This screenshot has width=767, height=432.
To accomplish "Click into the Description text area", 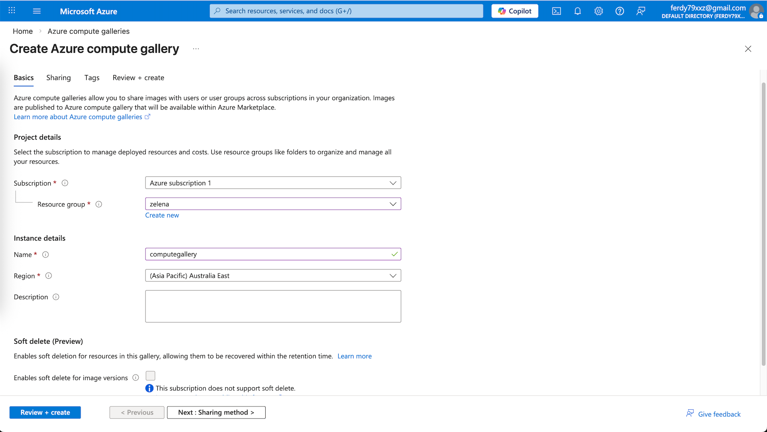I will (x=273, y=306).
